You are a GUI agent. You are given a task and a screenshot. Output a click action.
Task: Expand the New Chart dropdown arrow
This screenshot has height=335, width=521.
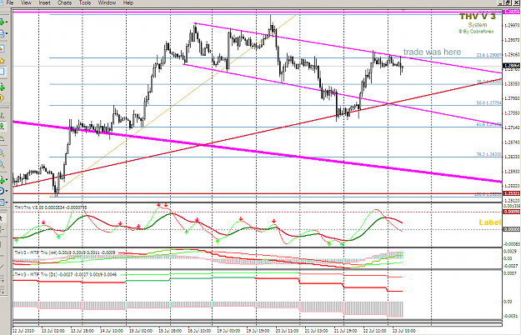tap(7, 22)
